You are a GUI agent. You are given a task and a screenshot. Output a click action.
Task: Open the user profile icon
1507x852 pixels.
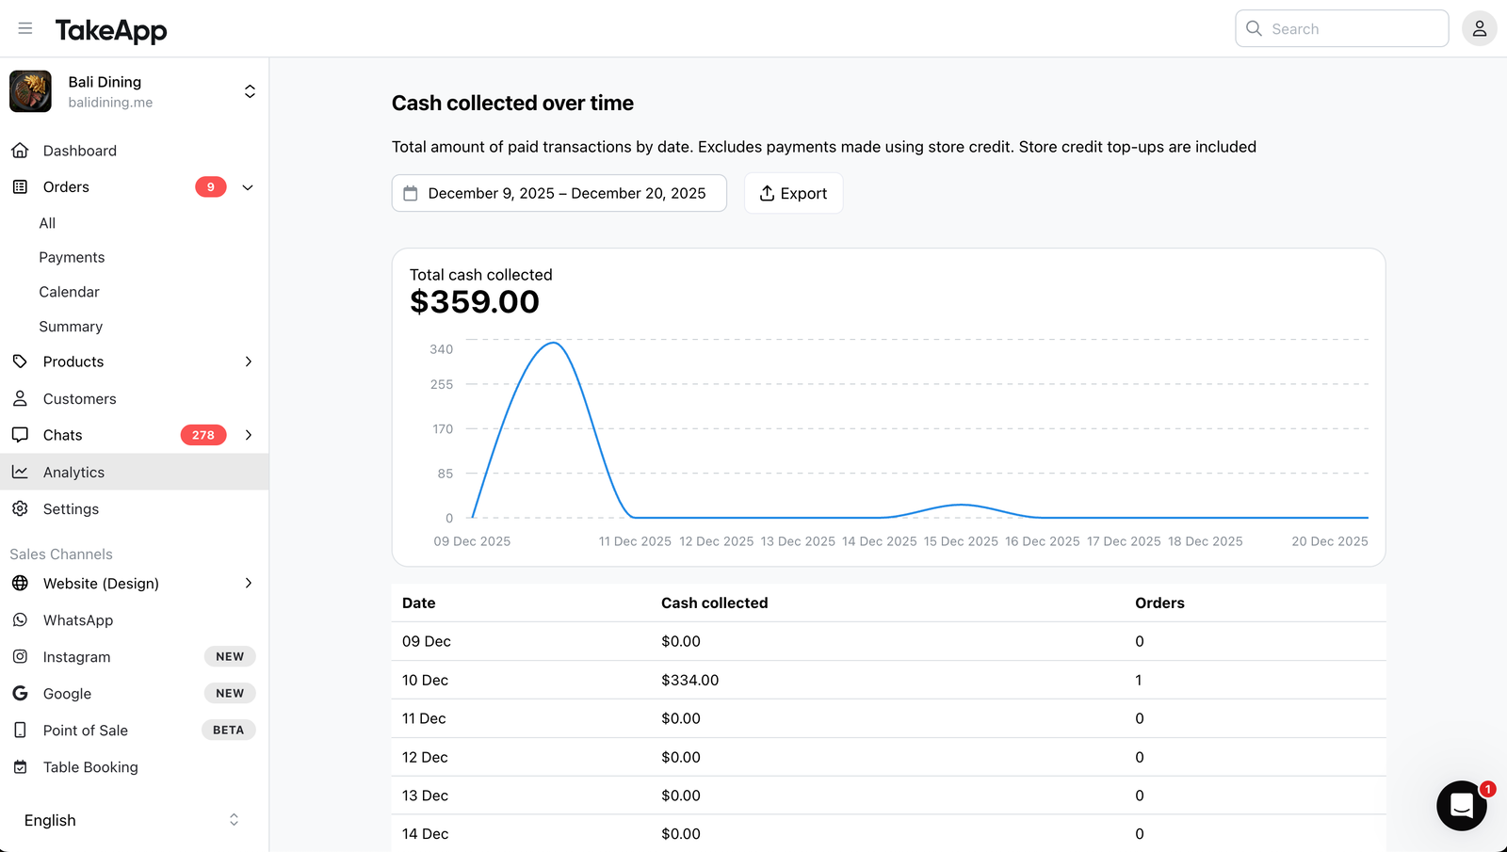click(1479, 28)
